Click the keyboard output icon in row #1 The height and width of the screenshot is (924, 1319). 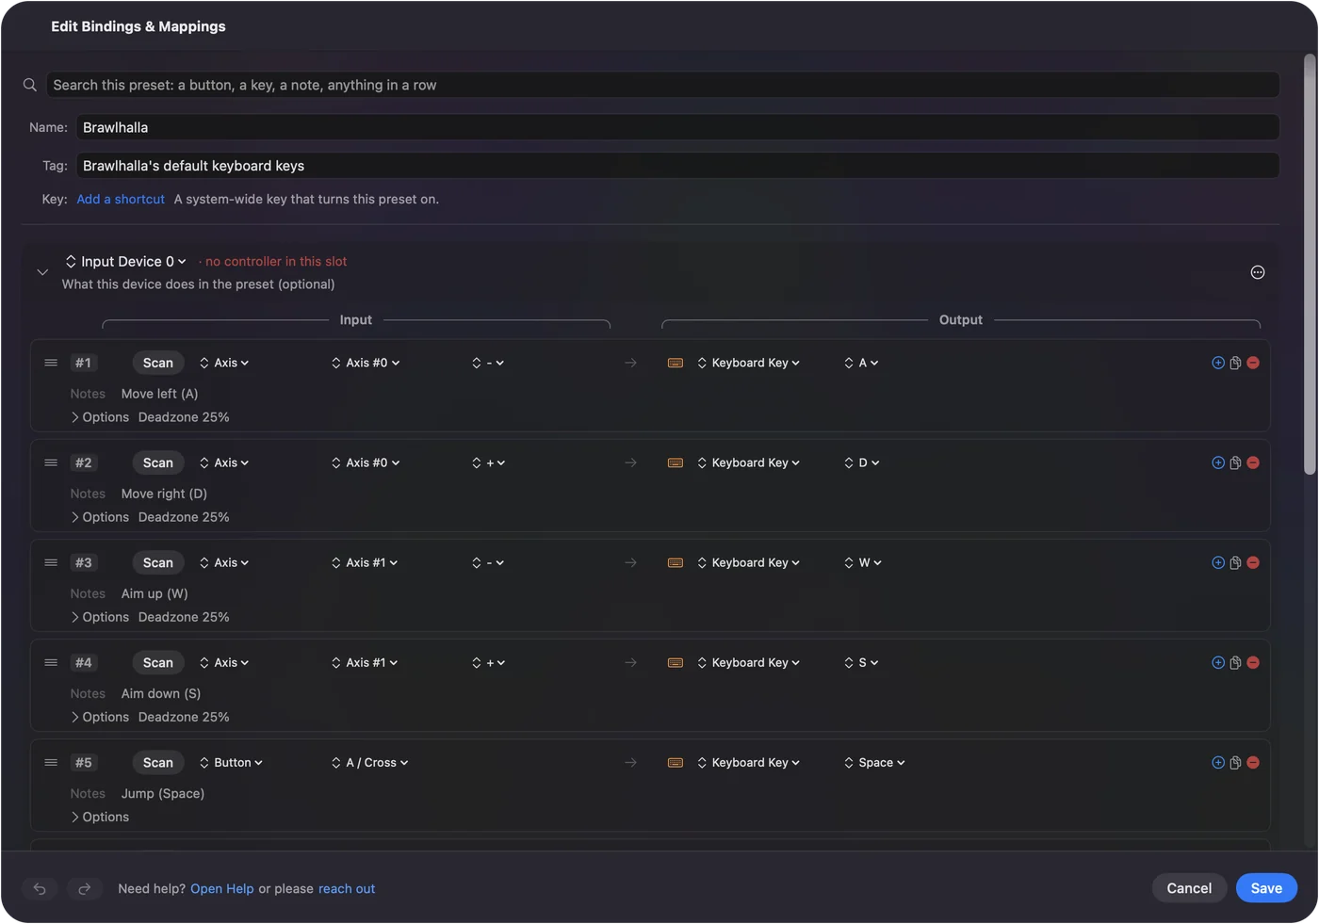click(x=676, y=363)
